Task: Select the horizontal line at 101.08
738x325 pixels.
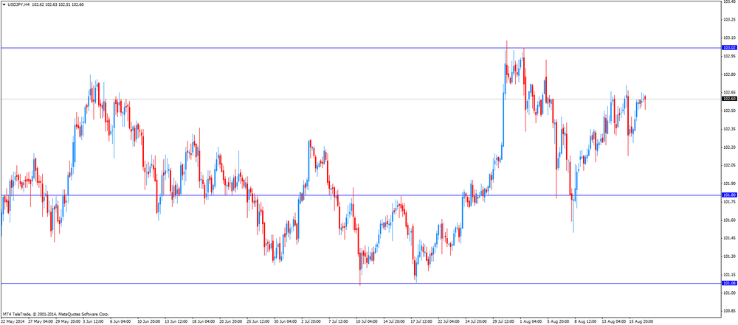Action: (361, 283)
